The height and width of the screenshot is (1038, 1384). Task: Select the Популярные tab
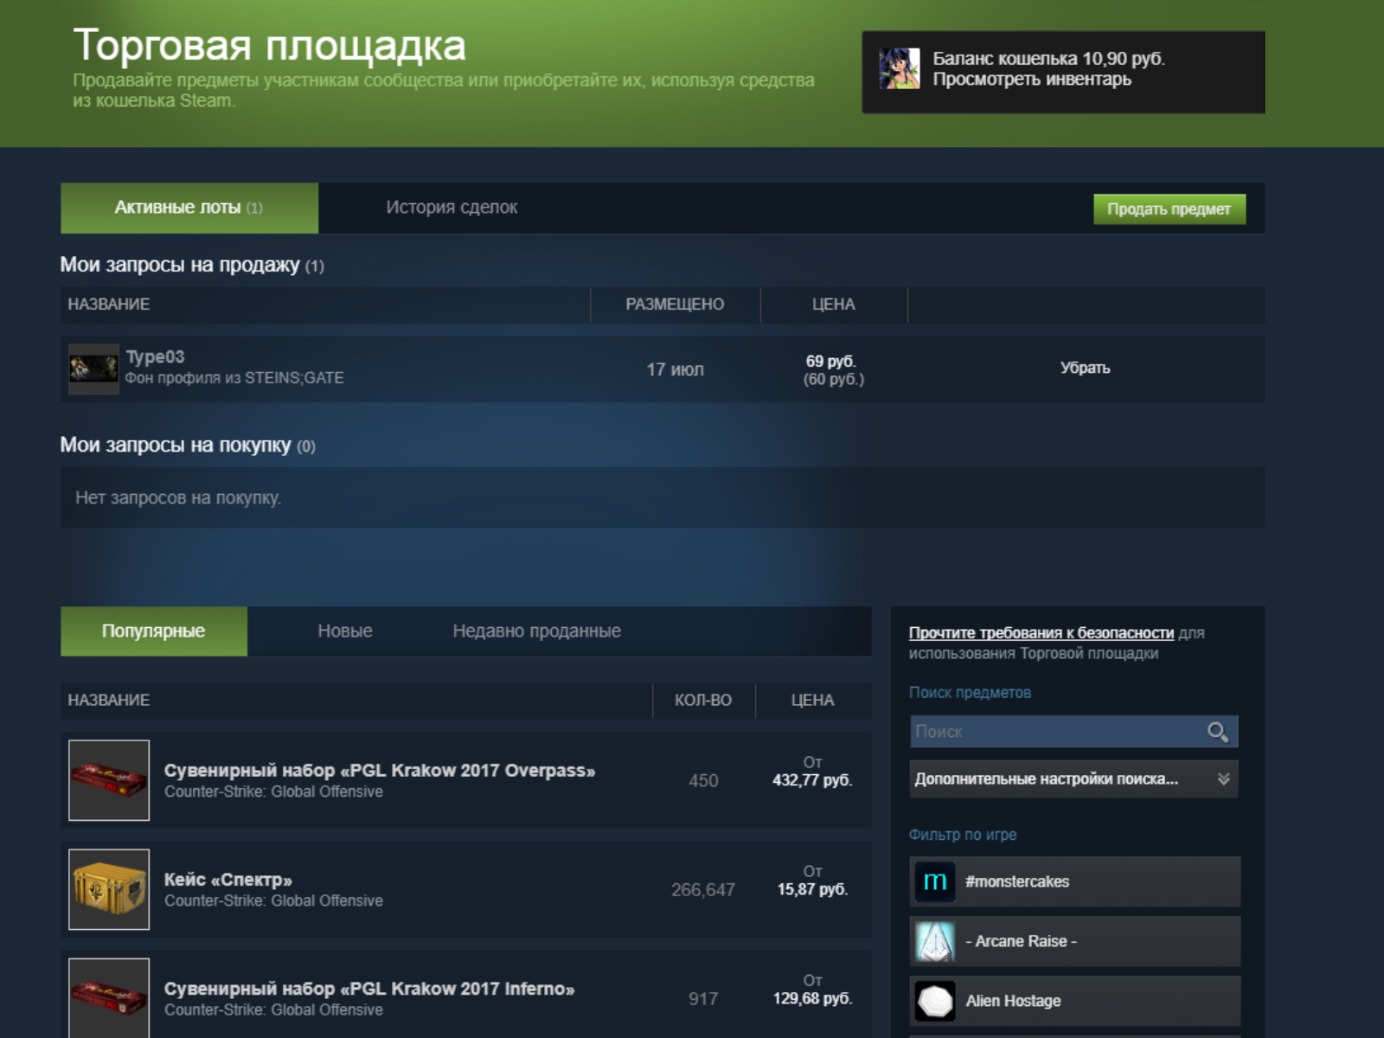pos(153,631)
